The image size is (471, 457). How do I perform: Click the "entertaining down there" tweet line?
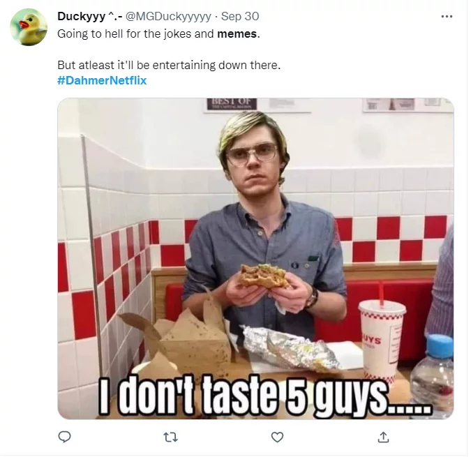tap(168, 65)
